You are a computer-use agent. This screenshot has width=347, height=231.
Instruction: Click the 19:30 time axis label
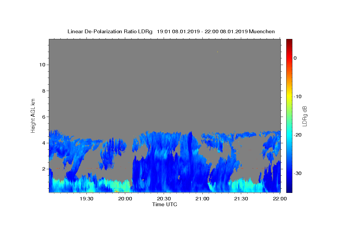[86, 199]
